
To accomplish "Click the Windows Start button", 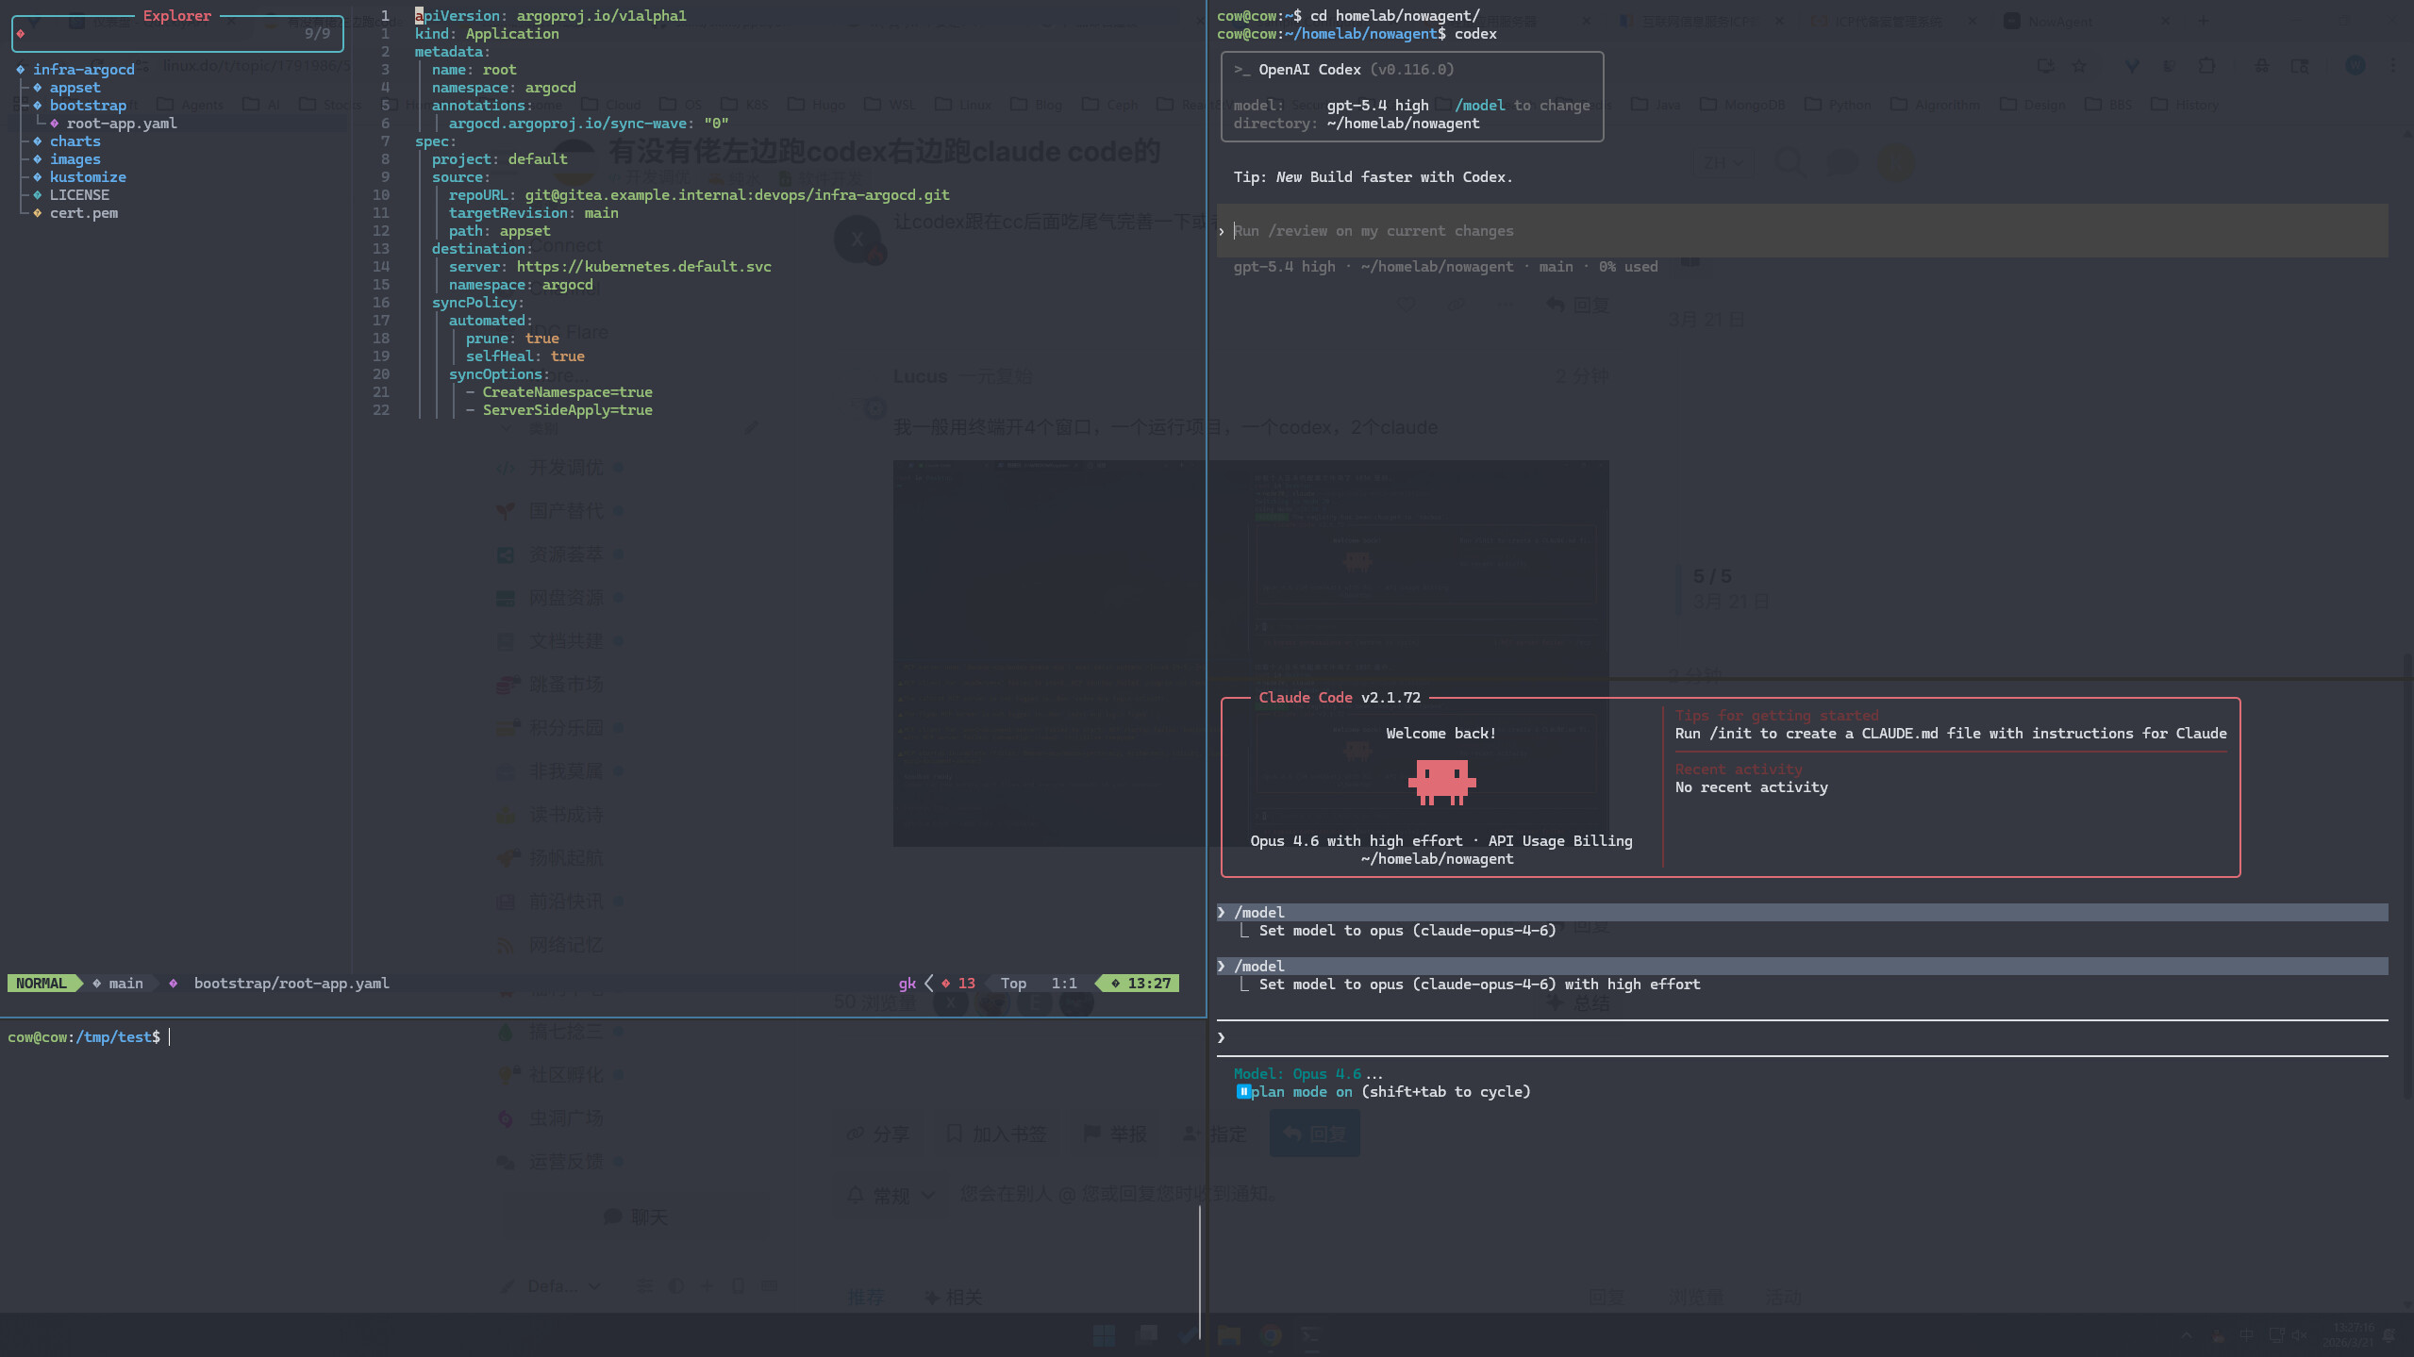I will tap(1104, 1335).
